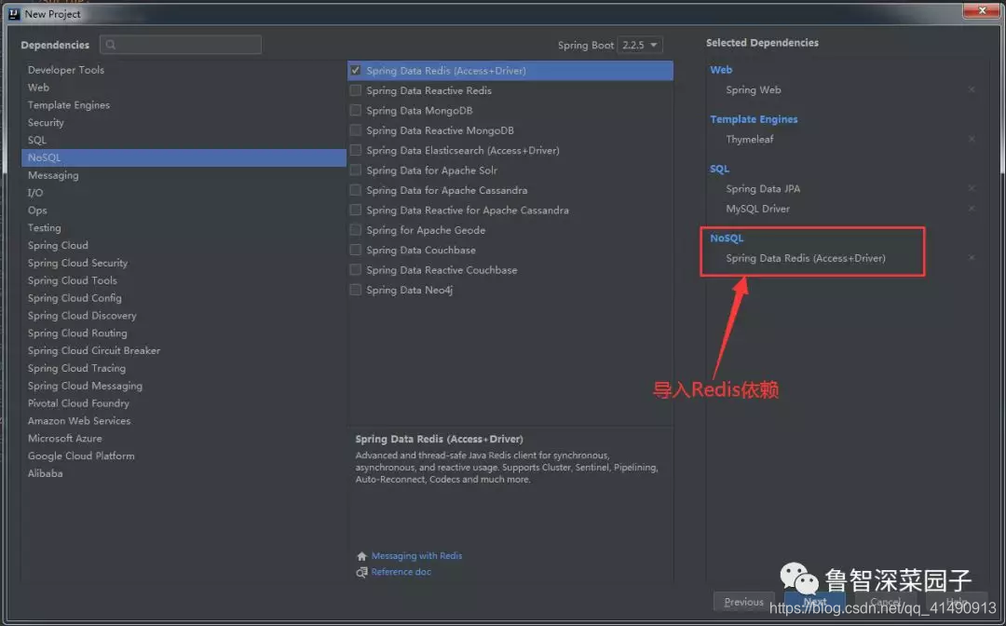1006x626 pixels.
Task: Click the document icon beside Reference doc
Action: pos(361,572)
